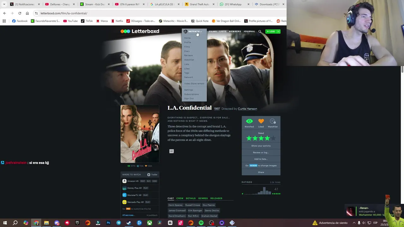Click the fourth green rating star

pyautogui.click(x=267, y=138)
